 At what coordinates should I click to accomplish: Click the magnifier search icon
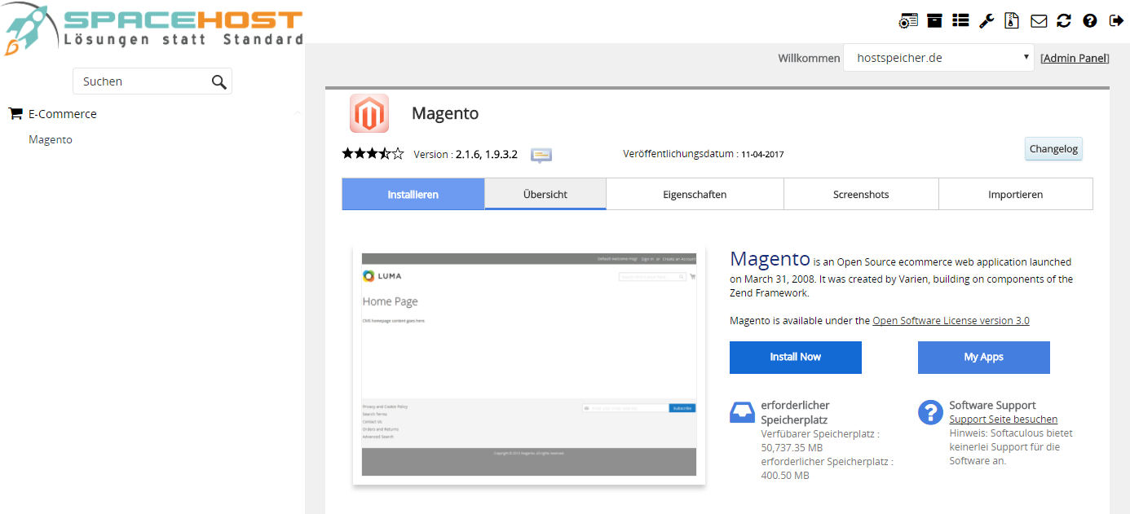click(218, 81)
